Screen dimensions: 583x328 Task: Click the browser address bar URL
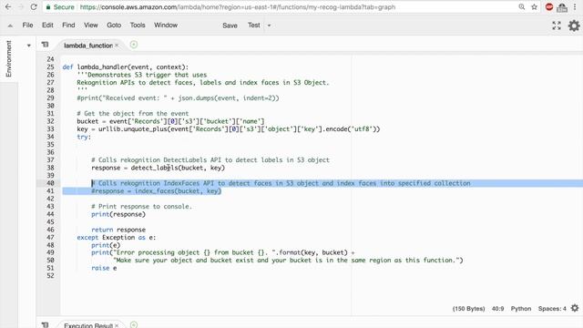(238, 7)
